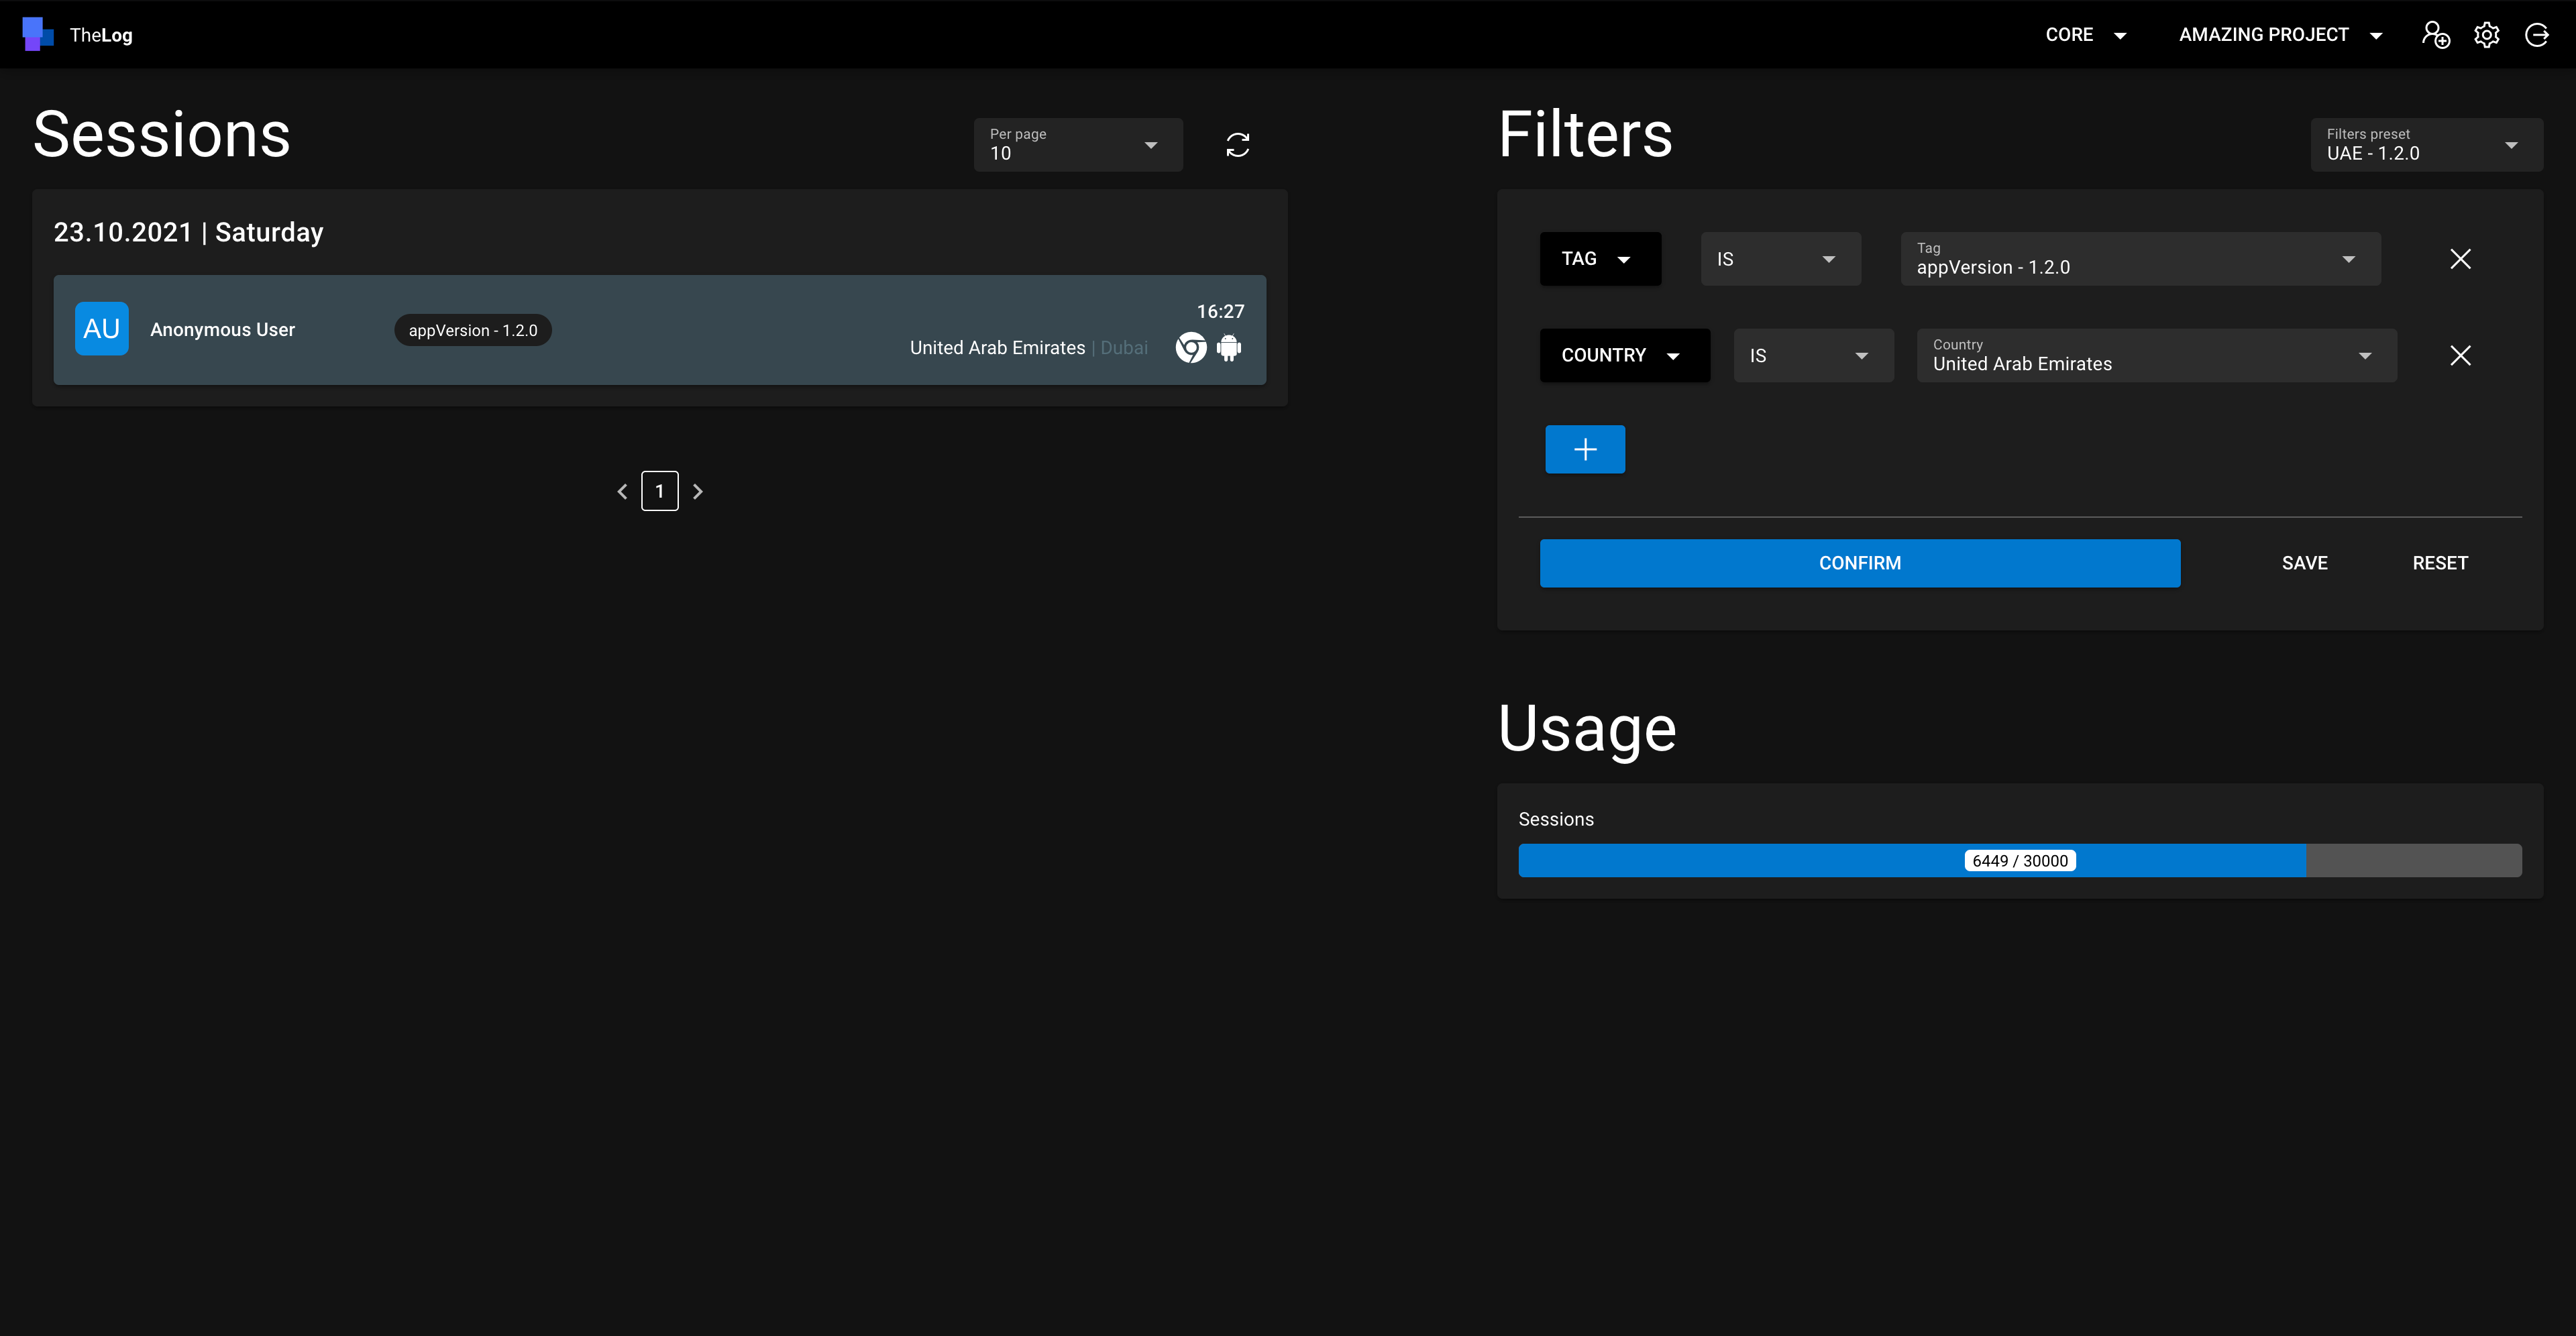
Task: Open the COUNTRY filter type dropdown
Action: click(1623, 356)
